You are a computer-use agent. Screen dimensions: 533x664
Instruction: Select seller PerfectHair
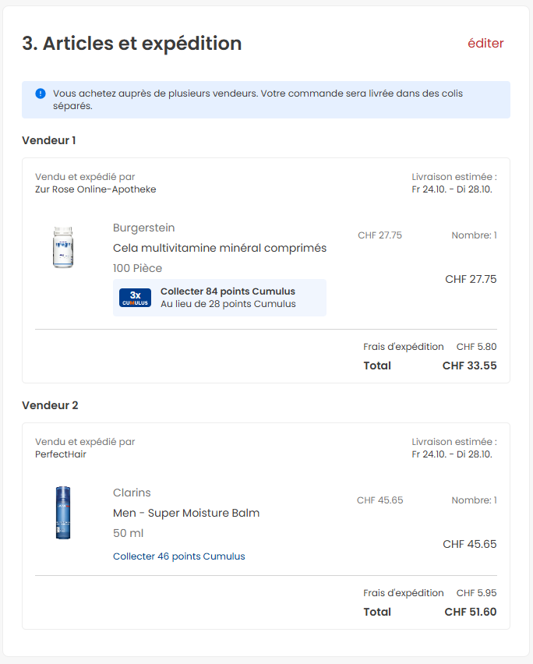tap(61, 454)
